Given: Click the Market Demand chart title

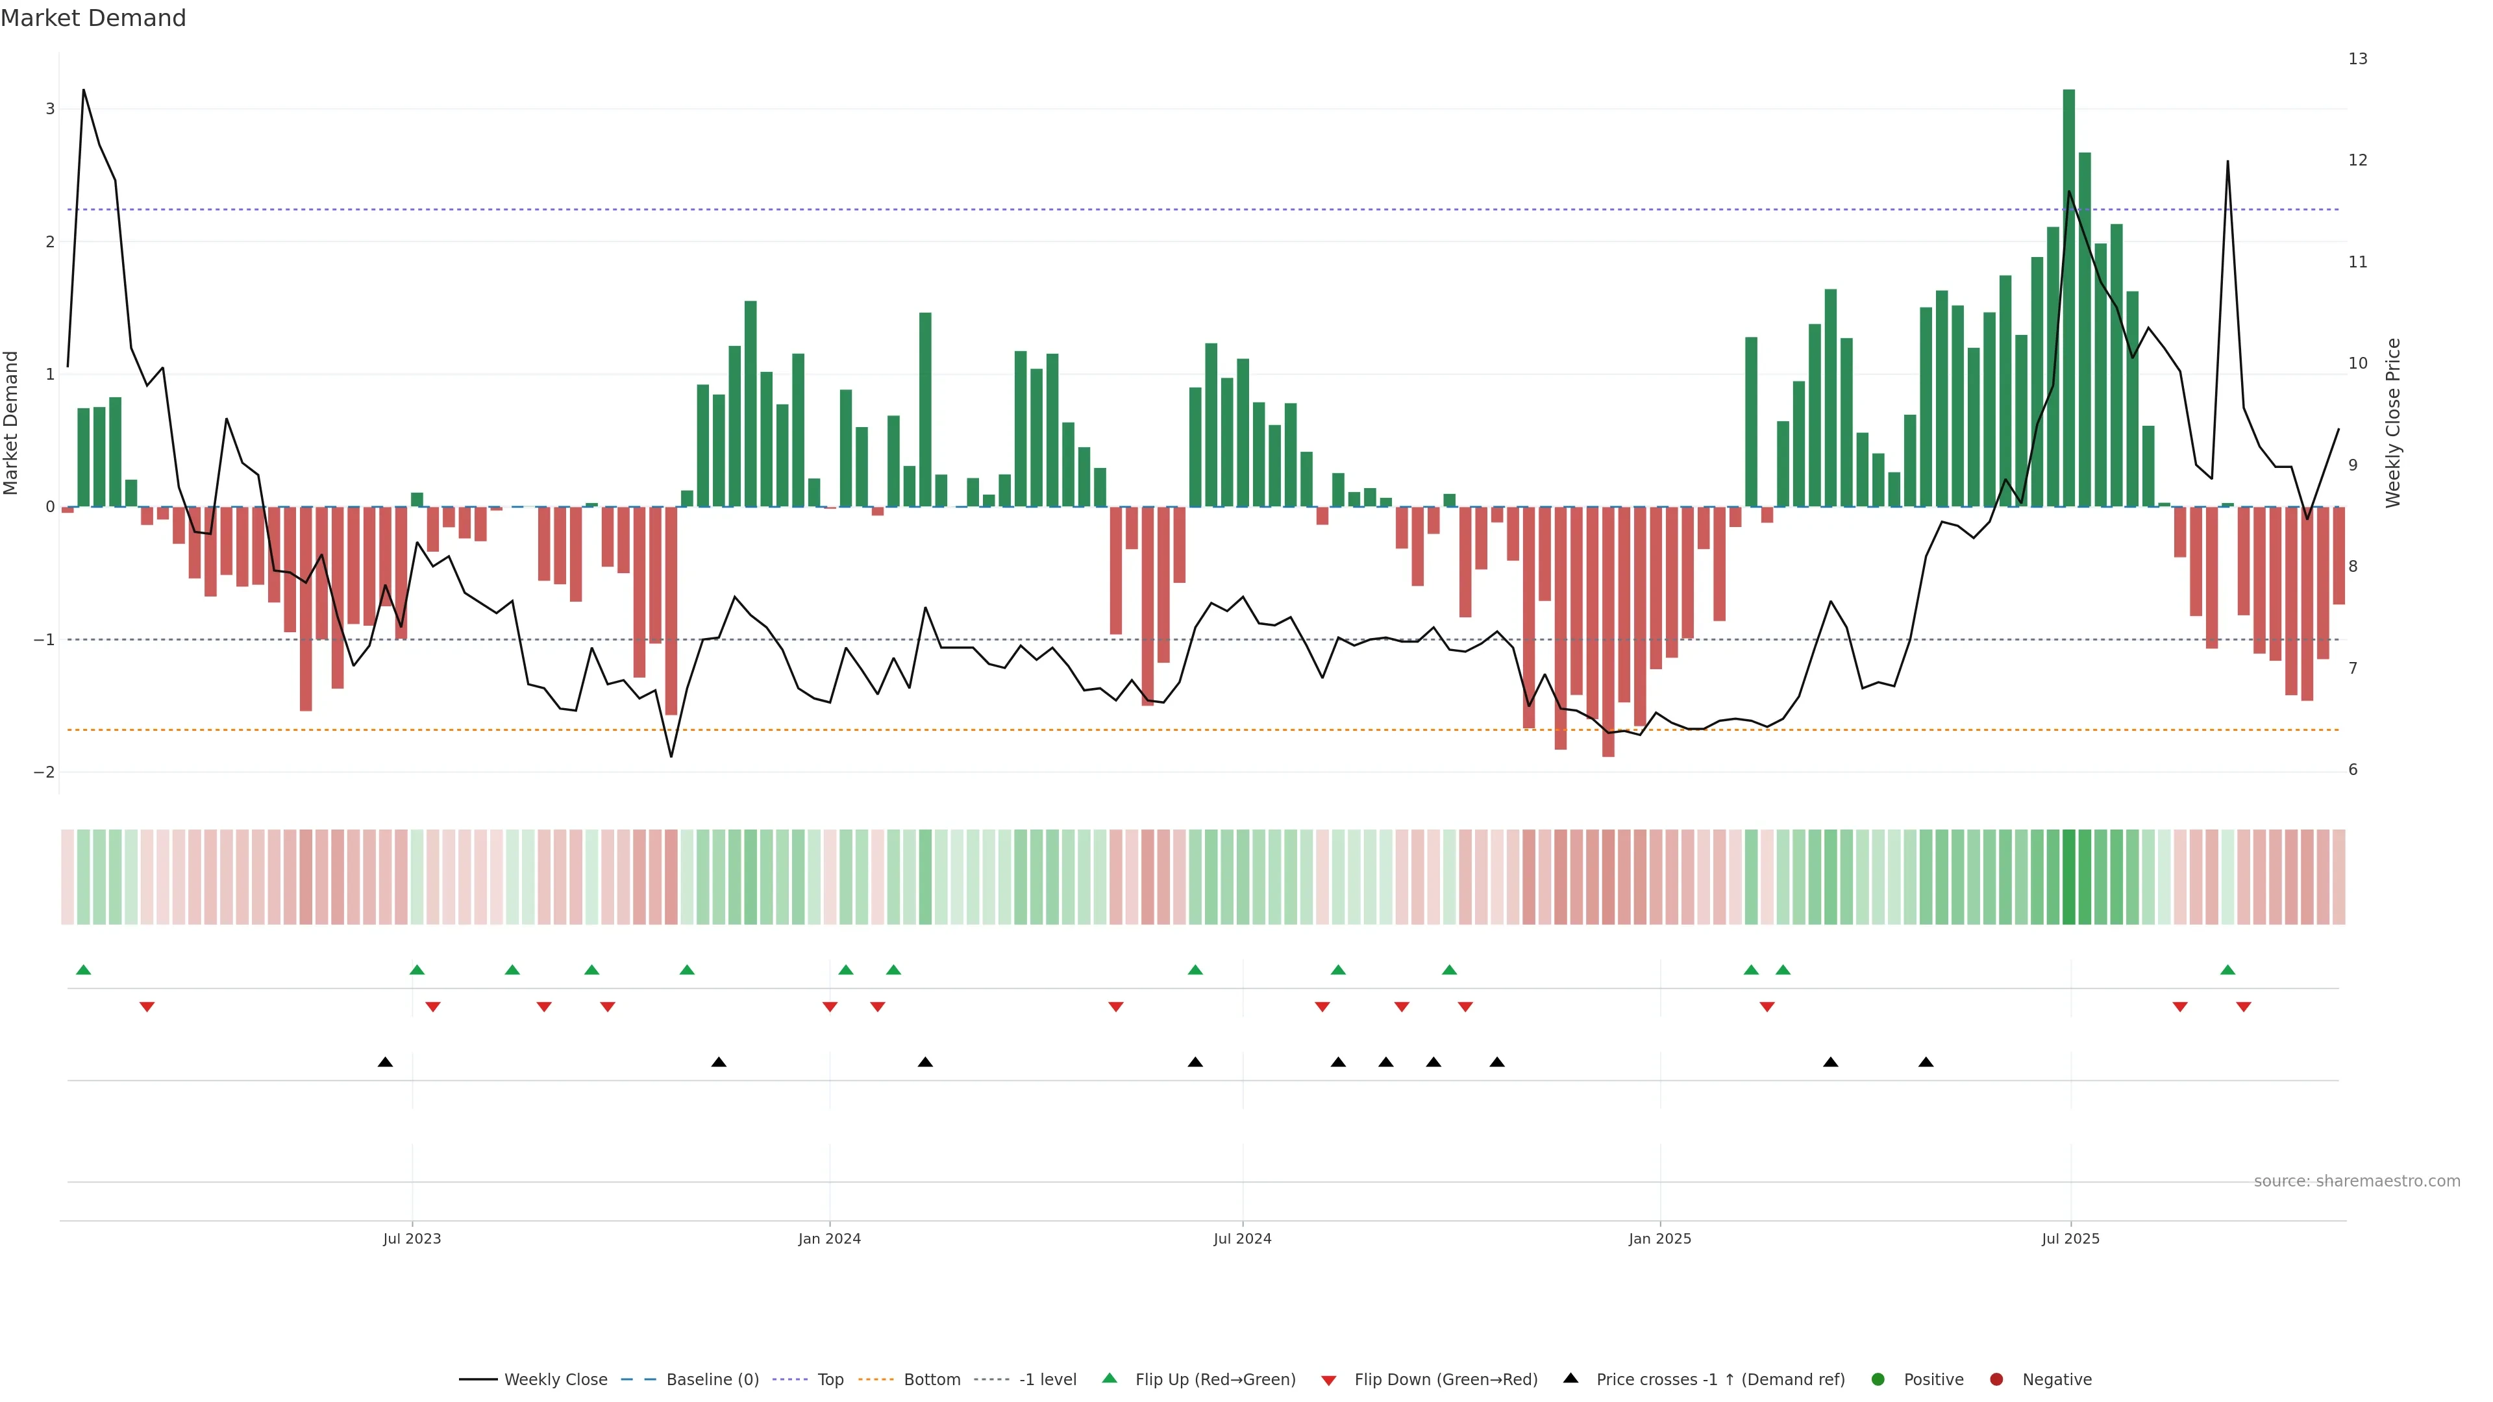Looking at the screenshot, I should pos(93,18).
